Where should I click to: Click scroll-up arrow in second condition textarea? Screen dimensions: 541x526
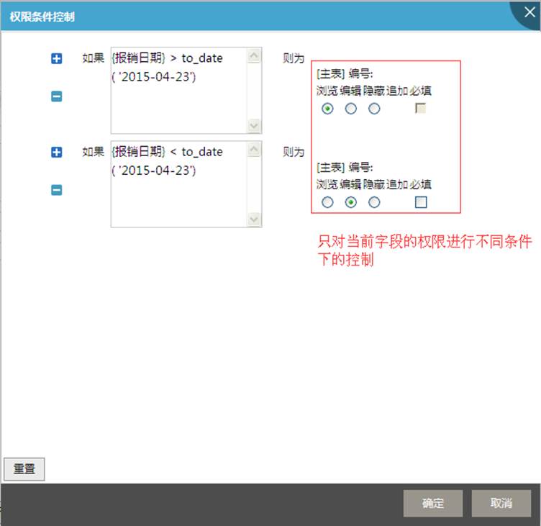click(254, 149)
